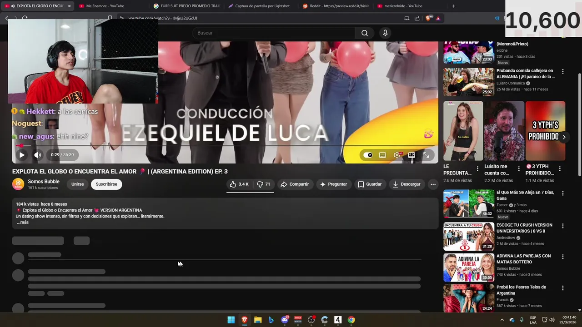Open the El Que Más Se Aleja thumbnail

click(469, 203)
